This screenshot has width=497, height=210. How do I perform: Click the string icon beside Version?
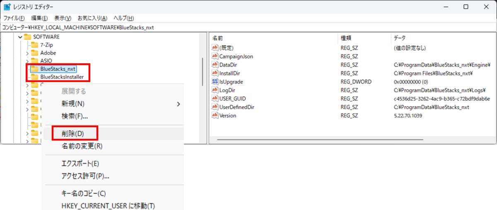[215, 116]
